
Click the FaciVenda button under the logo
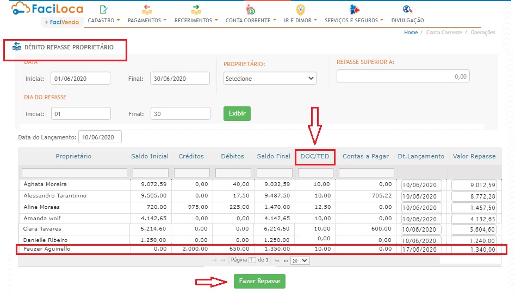(x=62, y=22)
